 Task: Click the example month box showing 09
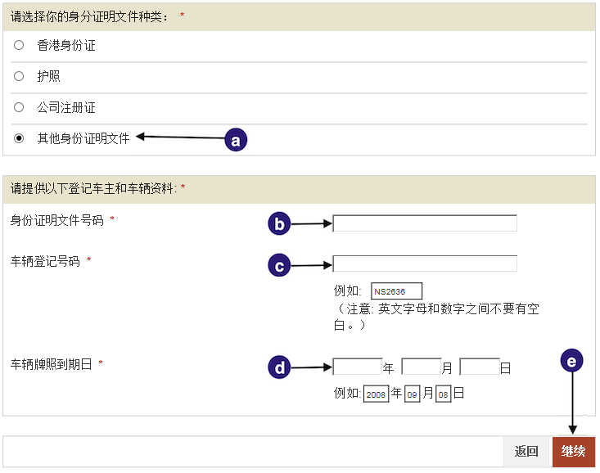(413, 394)
